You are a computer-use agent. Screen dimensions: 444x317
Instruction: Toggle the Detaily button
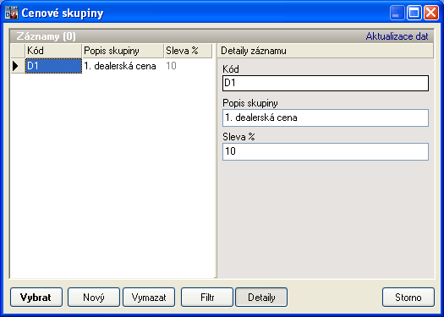(x=261, y=298)
